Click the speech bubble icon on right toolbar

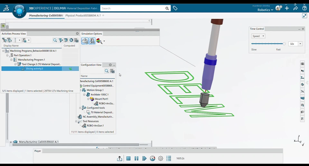point(302,112)
